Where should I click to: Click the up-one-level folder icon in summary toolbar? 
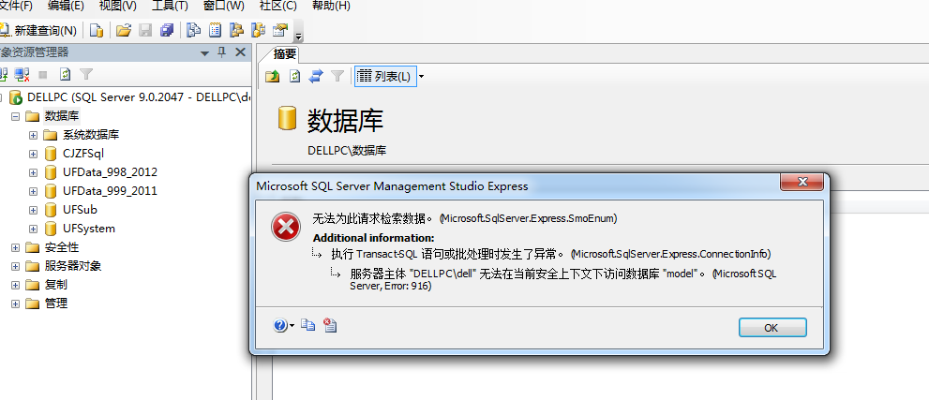(273, 76)
